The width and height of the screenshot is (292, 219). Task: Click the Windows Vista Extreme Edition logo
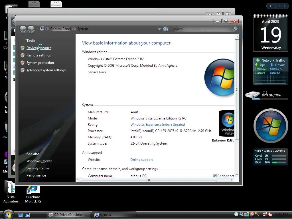point(227,123)
